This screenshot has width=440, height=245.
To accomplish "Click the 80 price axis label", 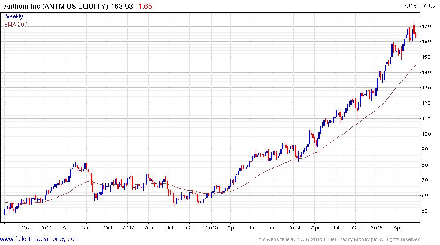I will click(x=425, y=165).
